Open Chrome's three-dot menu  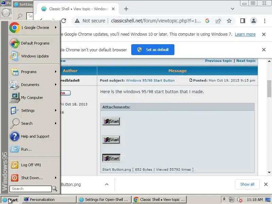pos(265,21)
